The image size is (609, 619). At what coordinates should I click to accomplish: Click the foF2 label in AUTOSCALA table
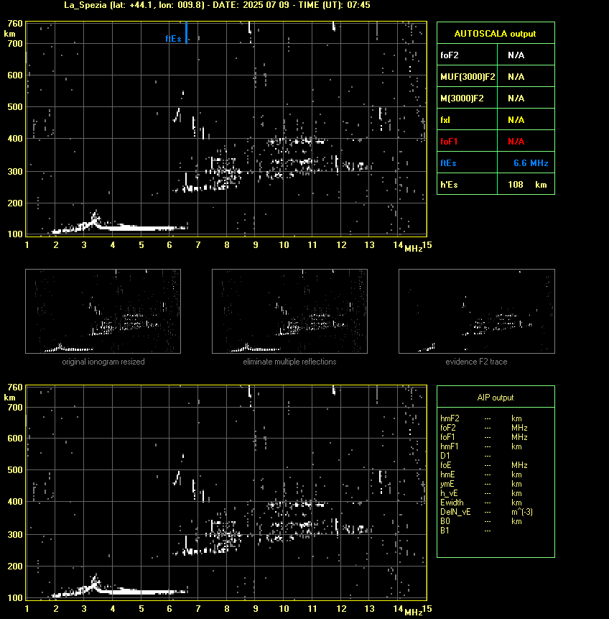[x=450, y=55]
